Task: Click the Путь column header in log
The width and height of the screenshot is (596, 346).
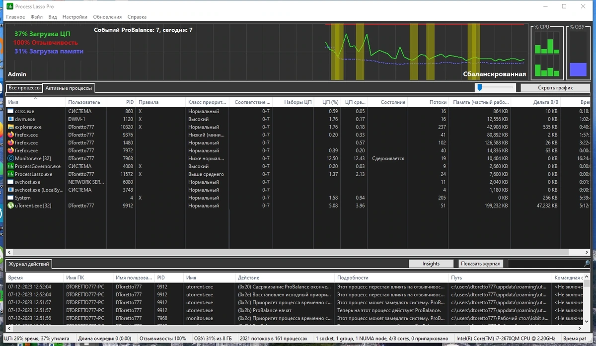Action: click(x=500, y=277)
